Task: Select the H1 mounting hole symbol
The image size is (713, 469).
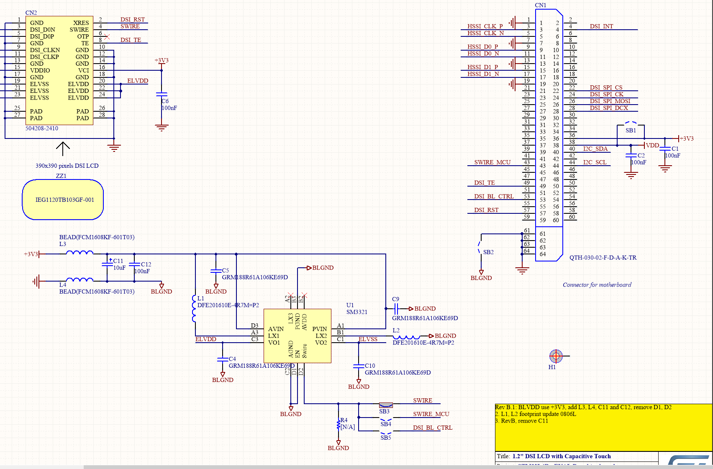Action: point(556,356)
